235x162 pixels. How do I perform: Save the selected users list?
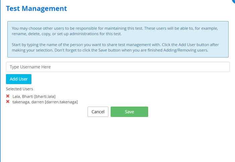point(129,112)
